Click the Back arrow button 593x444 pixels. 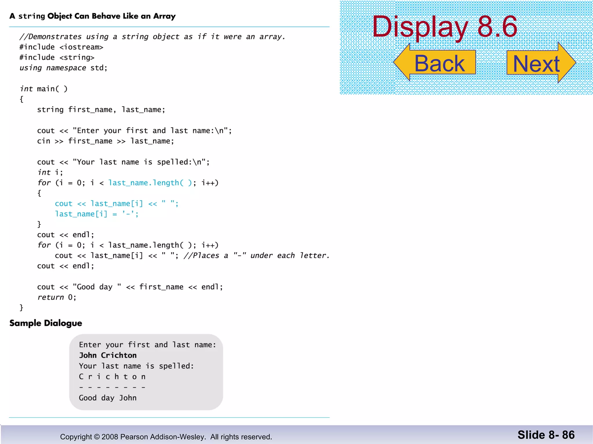434,62
